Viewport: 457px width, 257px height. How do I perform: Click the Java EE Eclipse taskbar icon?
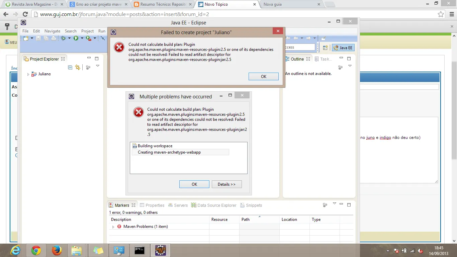pos(161,250)
